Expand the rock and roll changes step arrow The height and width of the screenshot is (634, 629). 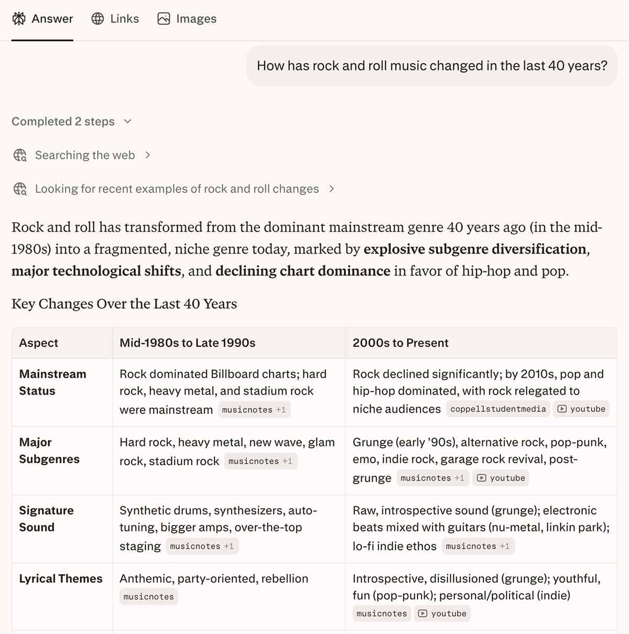point(331,189)
